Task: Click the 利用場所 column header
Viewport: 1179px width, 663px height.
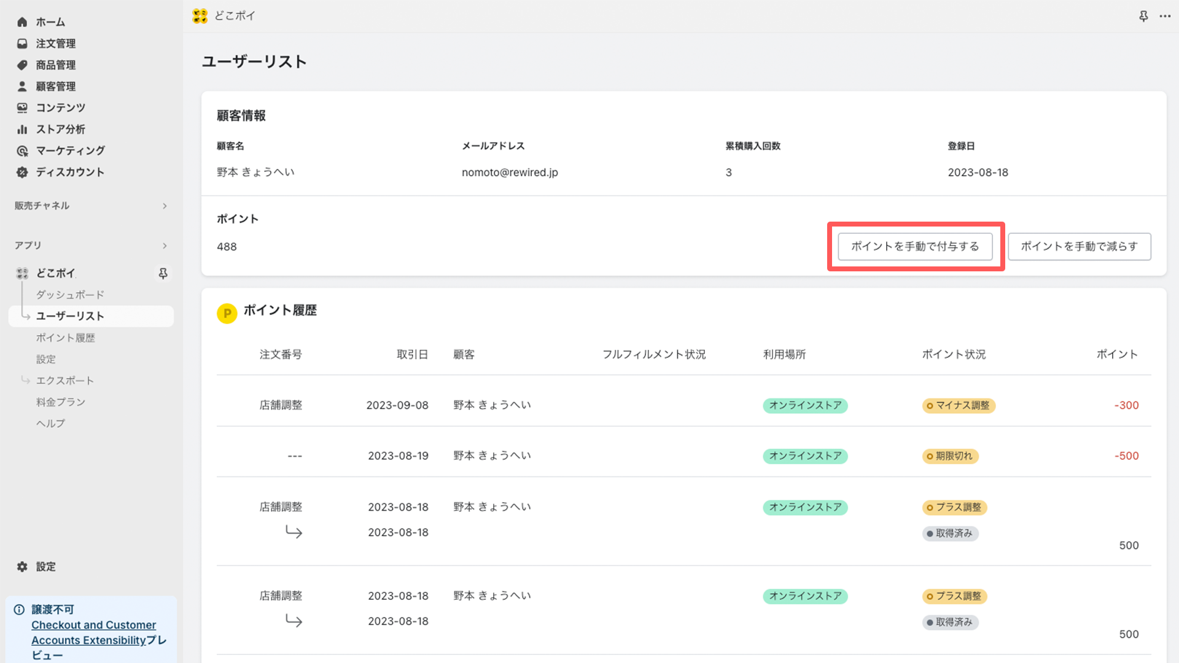Action: click(x=784, y=355)
